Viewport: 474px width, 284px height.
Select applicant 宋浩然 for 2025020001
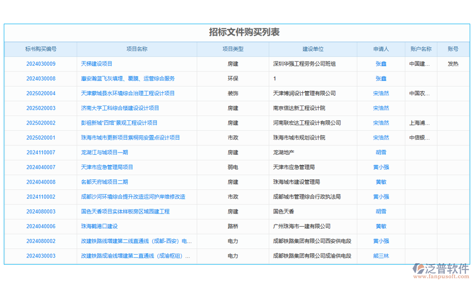tap(381, 138)
